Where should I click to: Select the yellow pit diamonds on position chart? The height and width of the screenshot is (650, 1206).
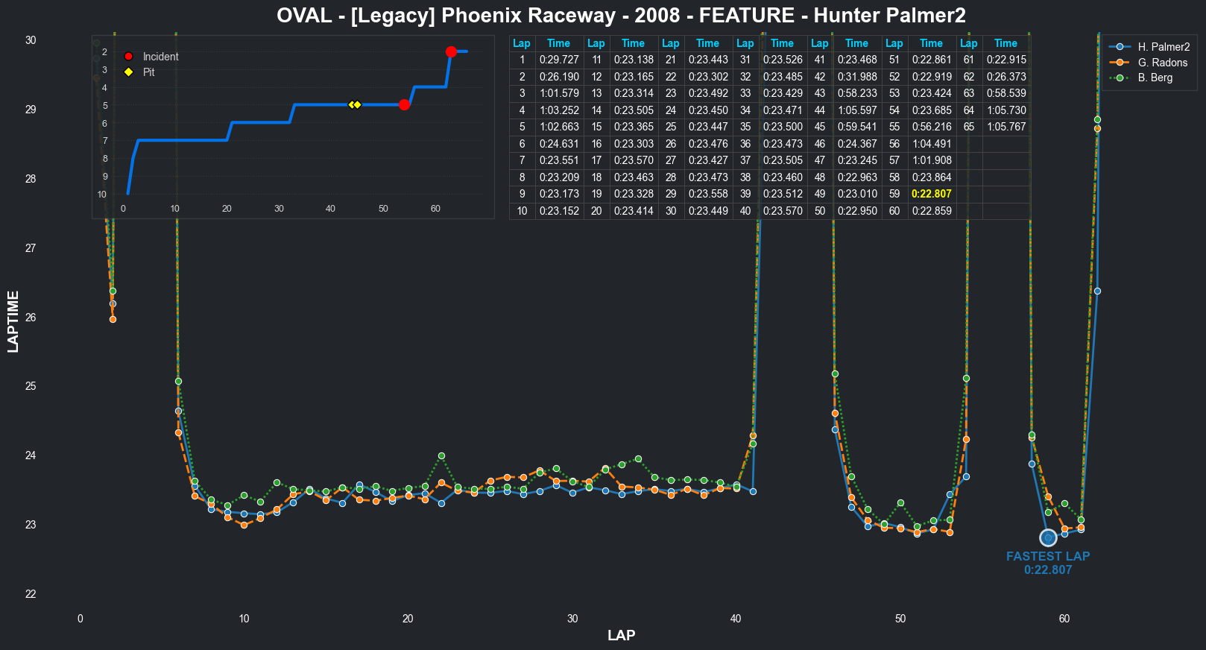[355, 105]
